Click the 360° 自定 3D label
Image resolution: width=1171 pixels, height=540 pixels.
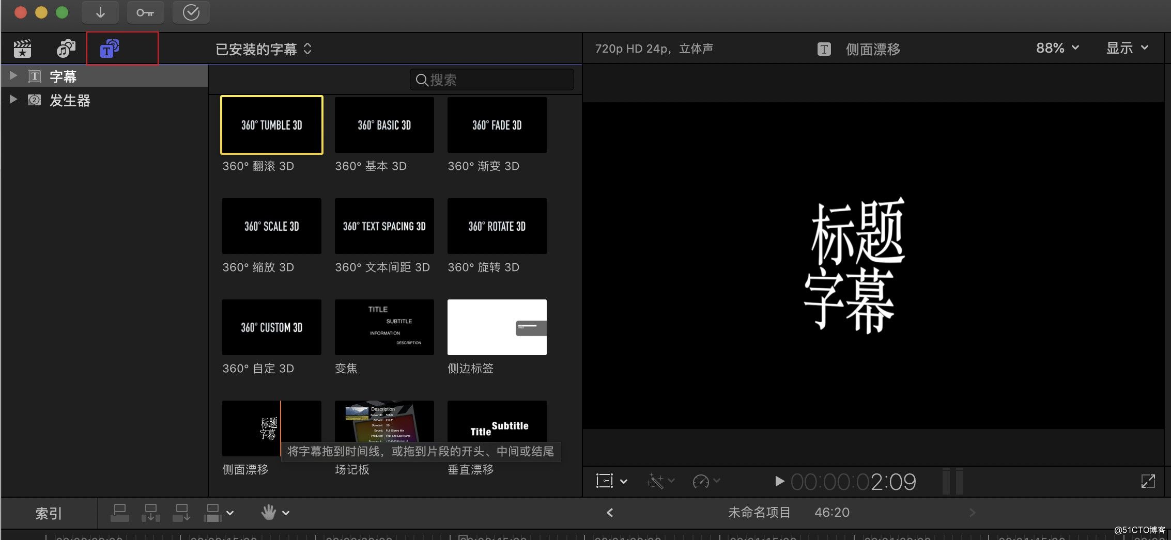click(258, 369)
